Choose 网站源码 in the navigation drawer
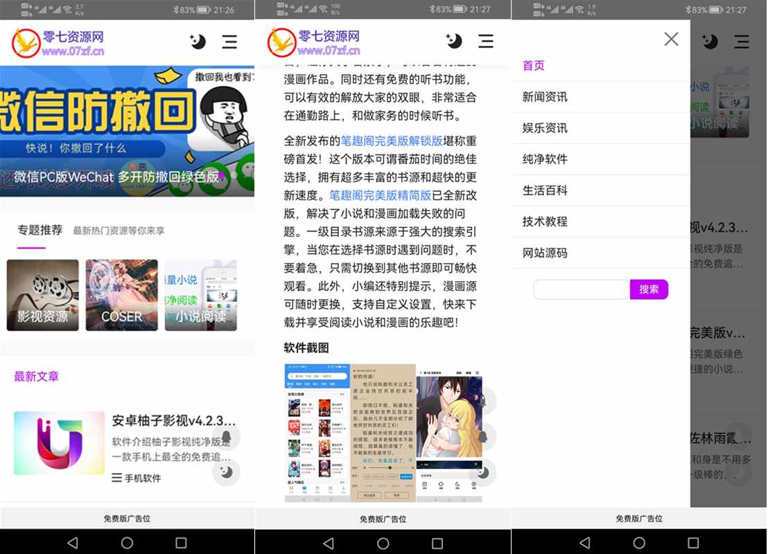768x554 pixels. (545, 253)
